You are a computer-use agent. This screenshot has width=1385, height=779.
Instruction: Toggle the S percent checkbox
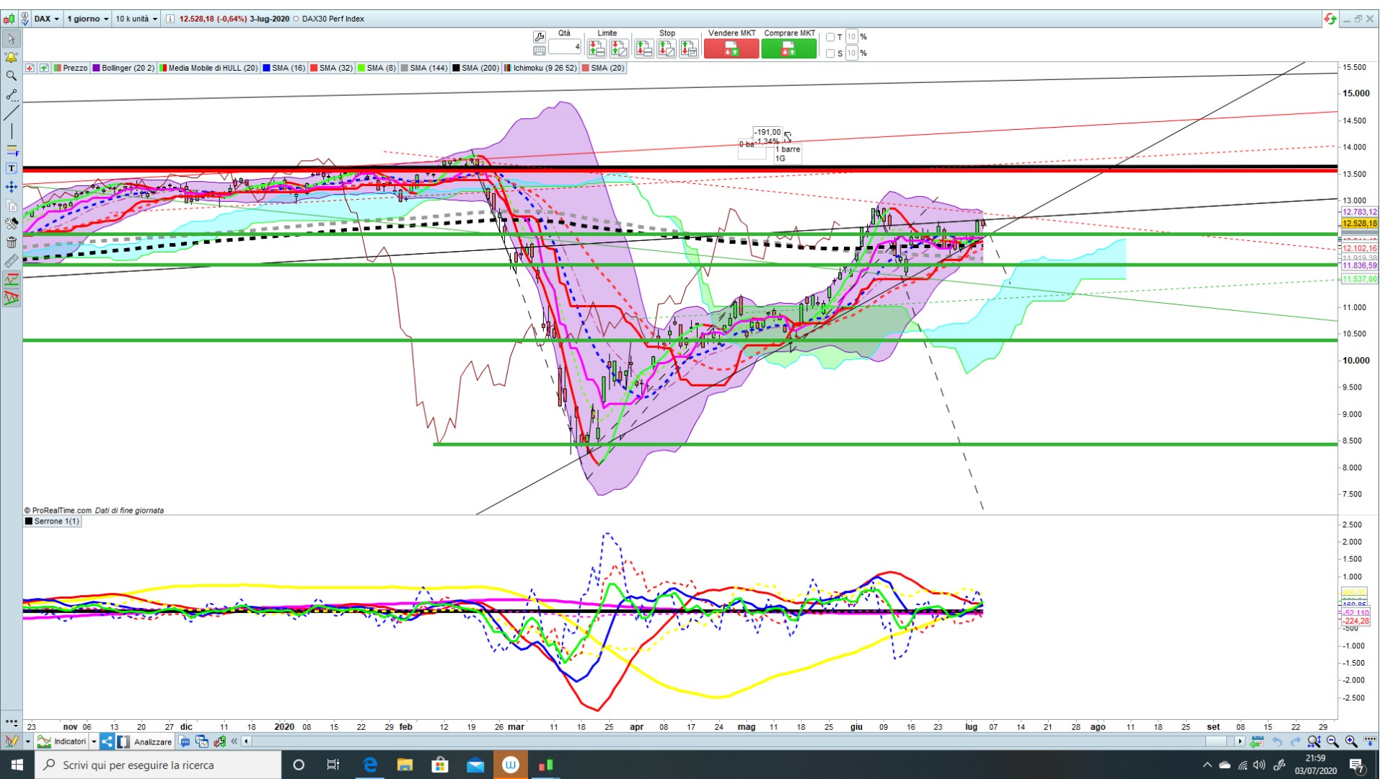pos(830,53)
